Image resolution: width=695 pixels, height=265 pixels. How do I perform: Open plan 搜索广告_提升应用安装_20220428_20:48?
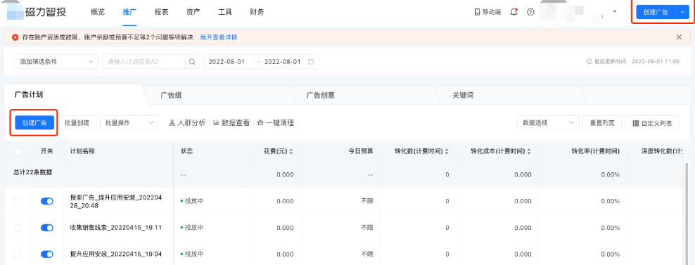pyautogui.click(x=115, y=201)
